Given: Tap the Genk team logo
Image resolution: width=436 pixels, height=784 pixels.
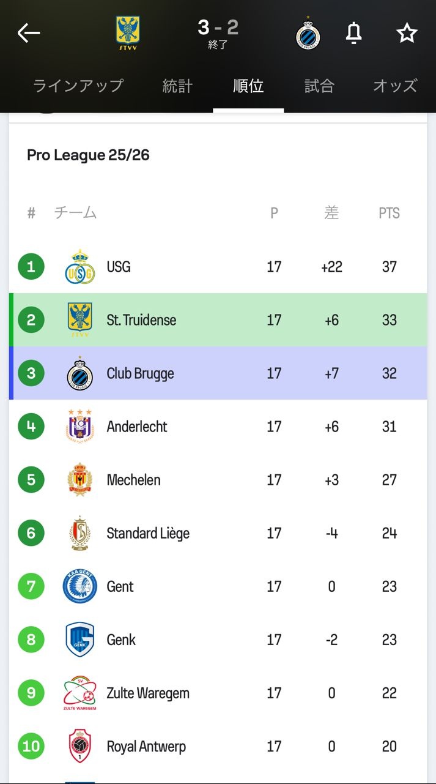Looking at the screenshot, I should click(x=80, y=640).
